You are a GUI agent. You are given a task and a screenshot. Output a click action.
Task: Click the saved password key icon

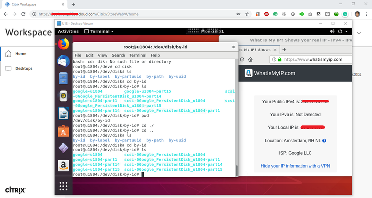238,14
